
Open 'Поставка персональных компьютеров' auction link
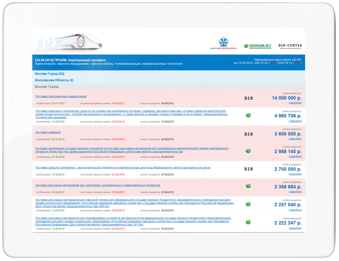point(61,96)
